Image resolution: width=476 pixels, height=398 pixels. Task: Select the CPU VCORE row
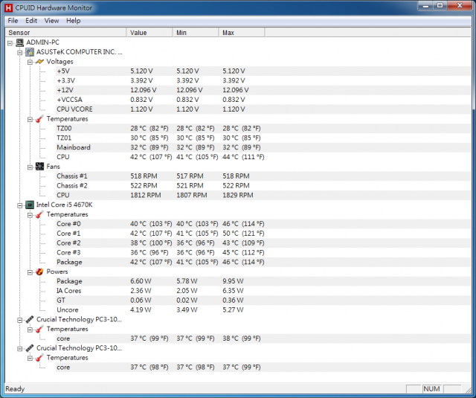tap(263, 109)
